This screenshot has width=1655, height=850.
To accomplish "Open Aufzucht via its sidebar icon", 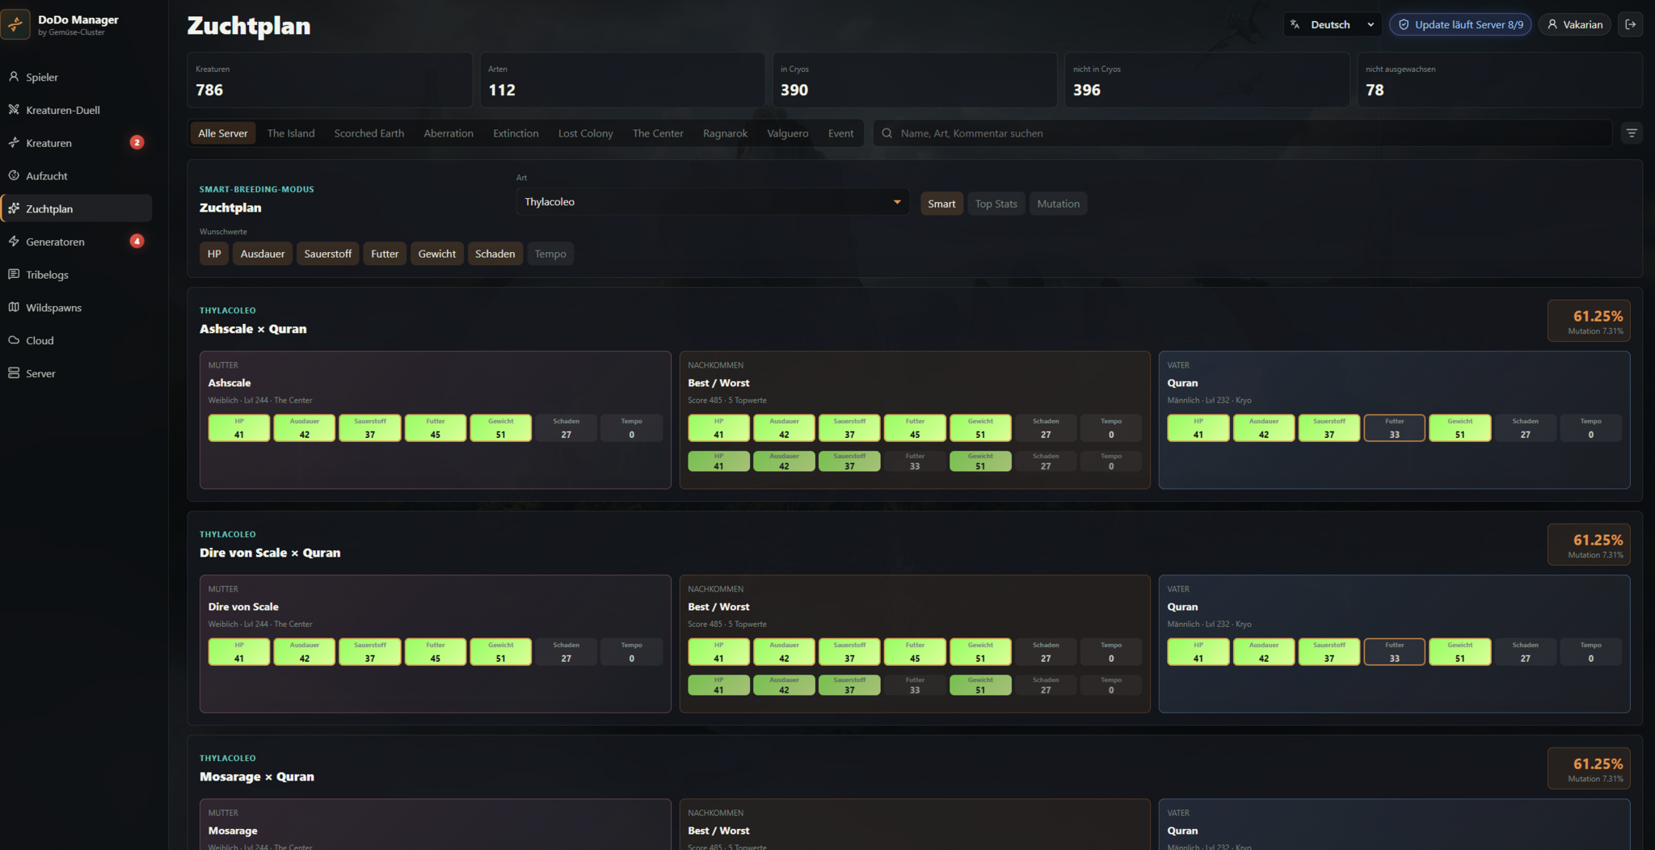I will coord(14,175).
